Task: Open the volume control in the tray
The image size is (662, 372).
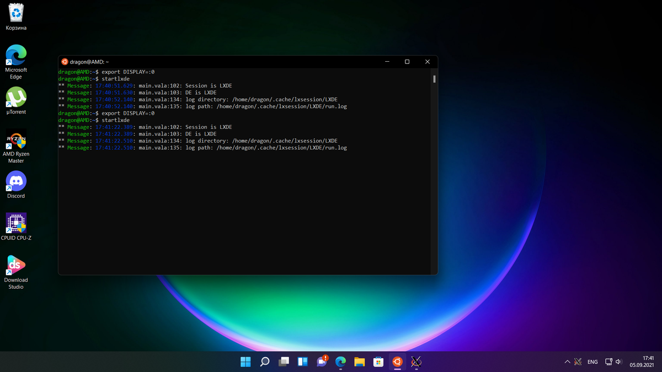Action: [618, 362]
